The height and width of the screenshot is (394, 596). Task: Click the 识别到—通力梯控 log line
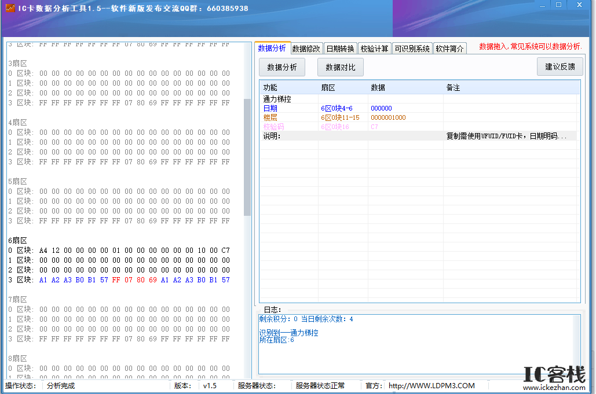pos(289,333)
